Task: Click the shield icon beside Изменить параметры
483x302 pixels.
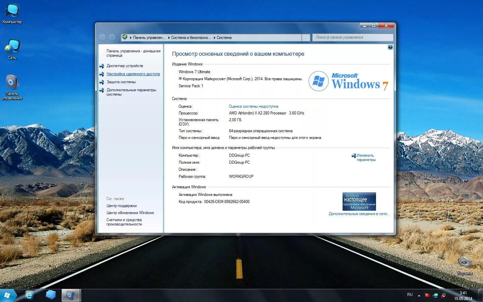Action: 354,156
